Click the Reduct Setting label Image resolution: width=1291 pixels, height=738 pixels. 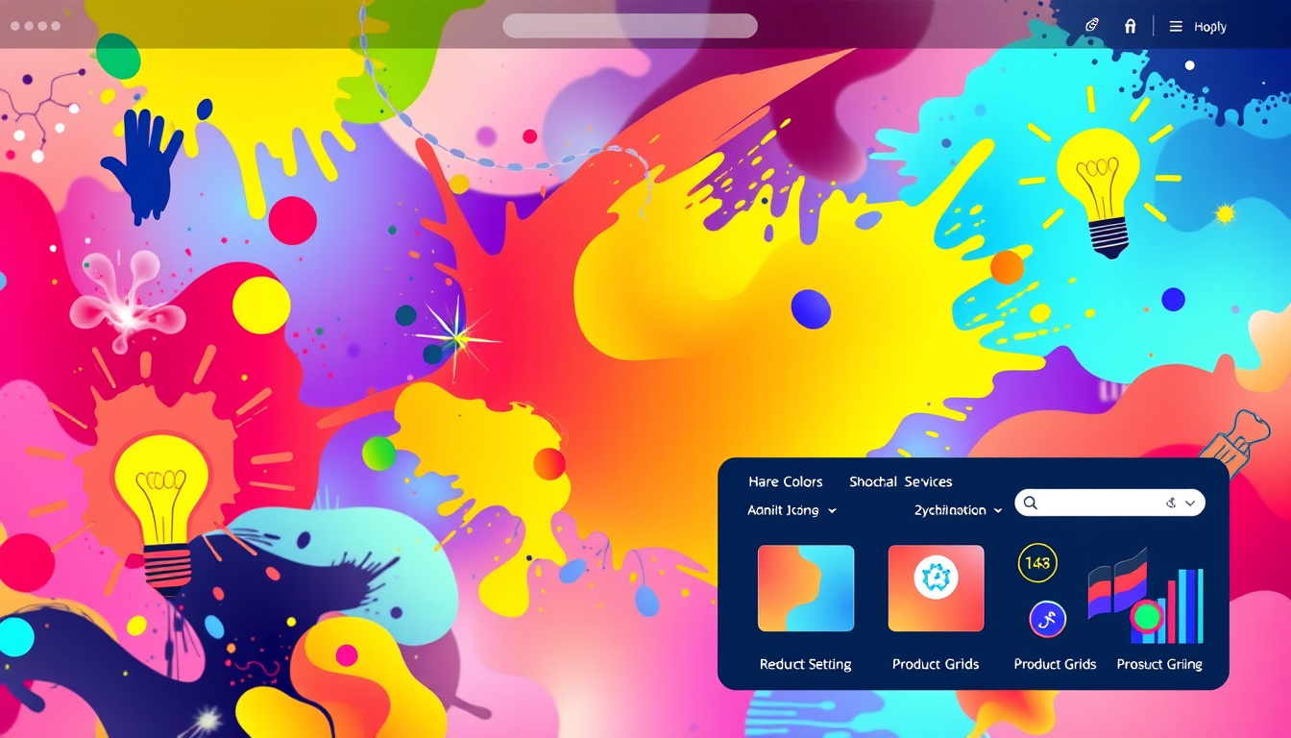click(x=805, y=664)
